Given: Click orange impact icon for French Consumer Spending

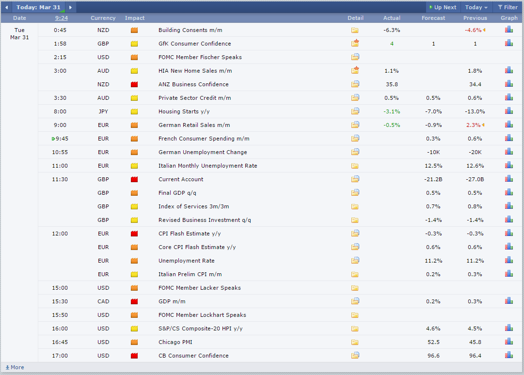Looking at the screenshot, I should (x=134, y=139).
